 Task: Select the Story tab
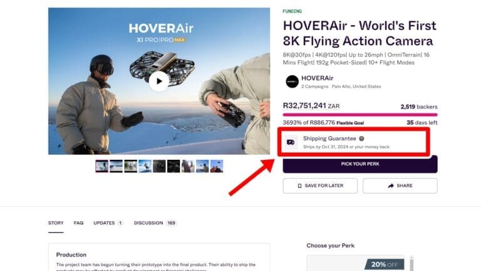tap(56, 223)
